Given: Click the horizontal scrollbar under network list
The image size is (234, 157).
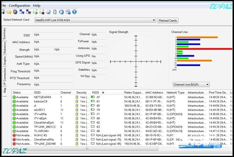Looking at the screenshot, I should (87, 149).
